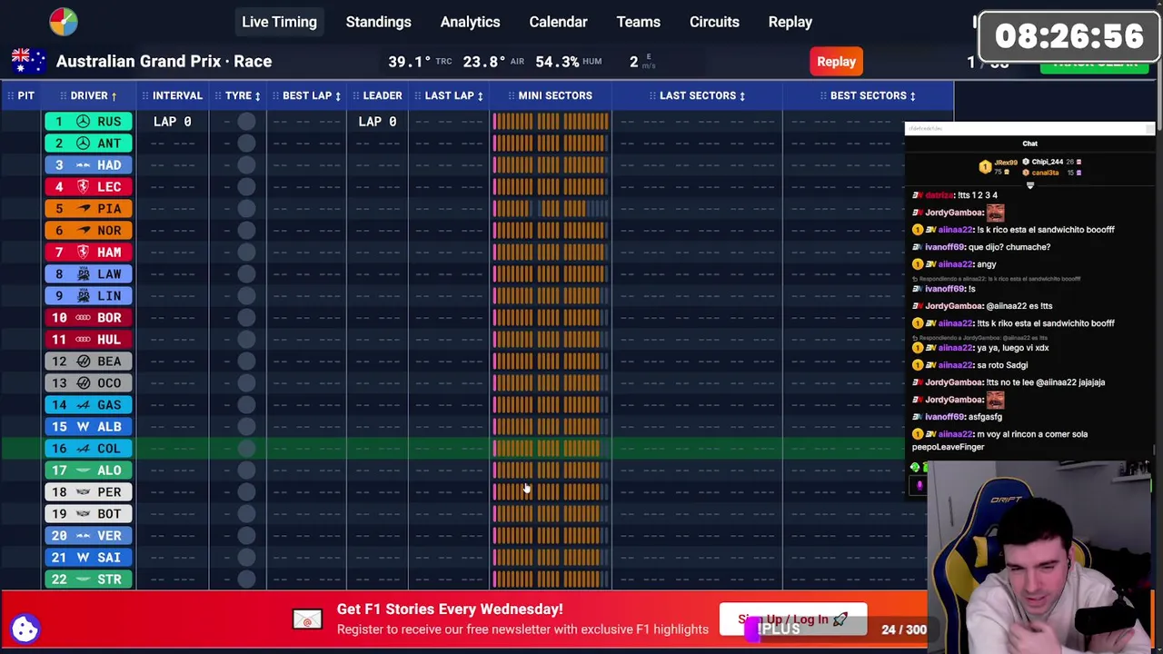Click Williams logo beside ALB
Image resolution: width=1163 pixels, height=654 pixels.
point(84,427)
